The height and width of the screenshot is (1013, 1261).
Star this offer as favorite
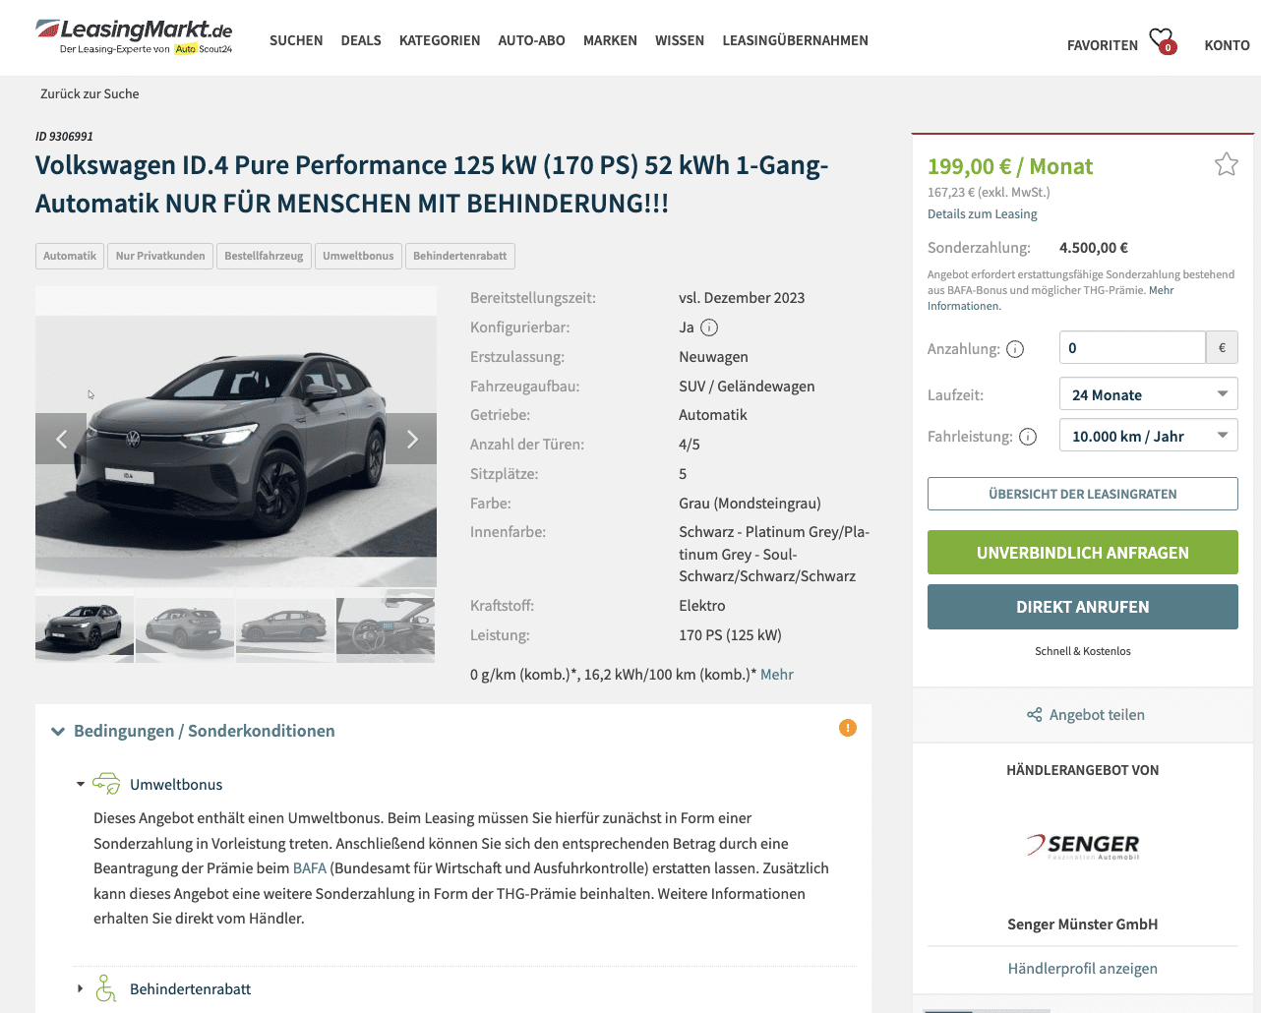pos(1226,164)
